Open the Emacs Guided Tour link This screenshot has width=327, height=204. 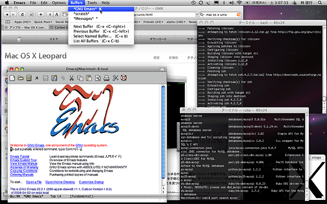tap(24, 160)
